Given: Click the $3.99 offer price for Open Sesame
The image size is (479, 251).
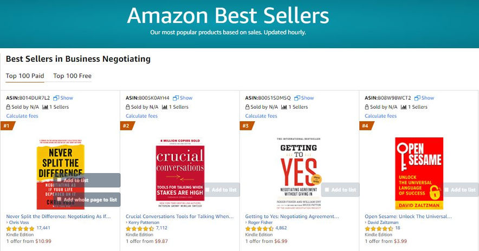Looking at the screenshot, I should 399,241.
